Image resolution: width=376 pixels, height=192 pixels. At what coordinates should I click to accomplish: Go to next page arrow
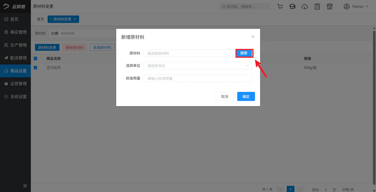pos(301,189)
